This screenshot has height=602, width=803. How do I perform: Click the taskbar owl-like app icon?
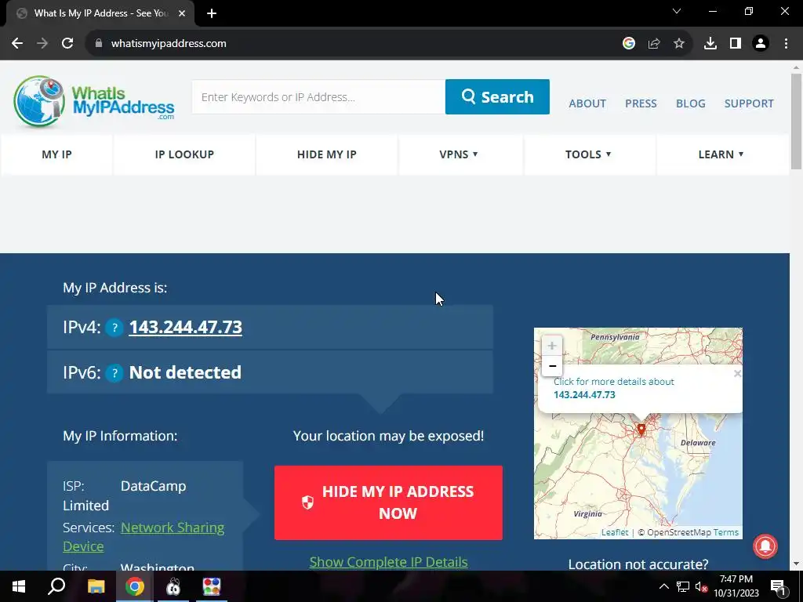[x=173, y=586]
